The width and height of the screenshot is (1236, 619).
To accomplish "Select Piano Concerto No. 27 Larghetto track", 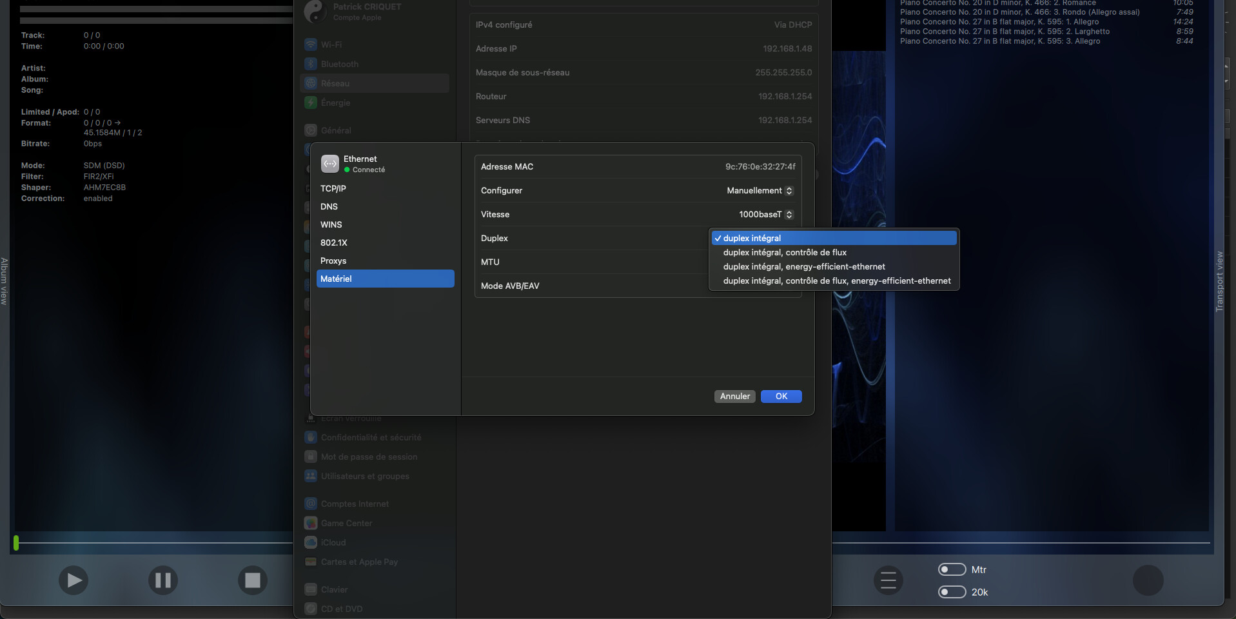I will 1005,32.
